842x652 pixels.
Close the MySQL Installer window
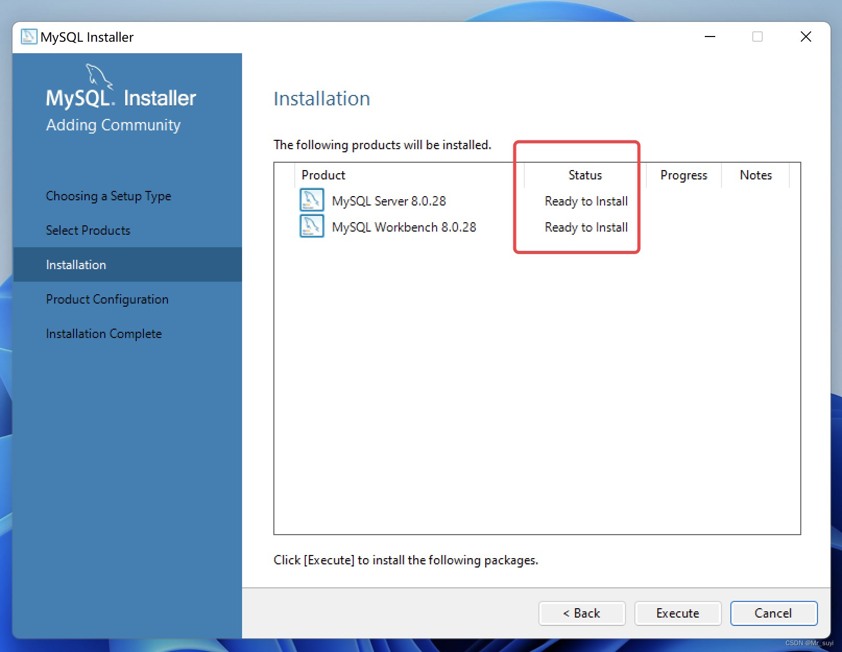click(x=805, y=37)
